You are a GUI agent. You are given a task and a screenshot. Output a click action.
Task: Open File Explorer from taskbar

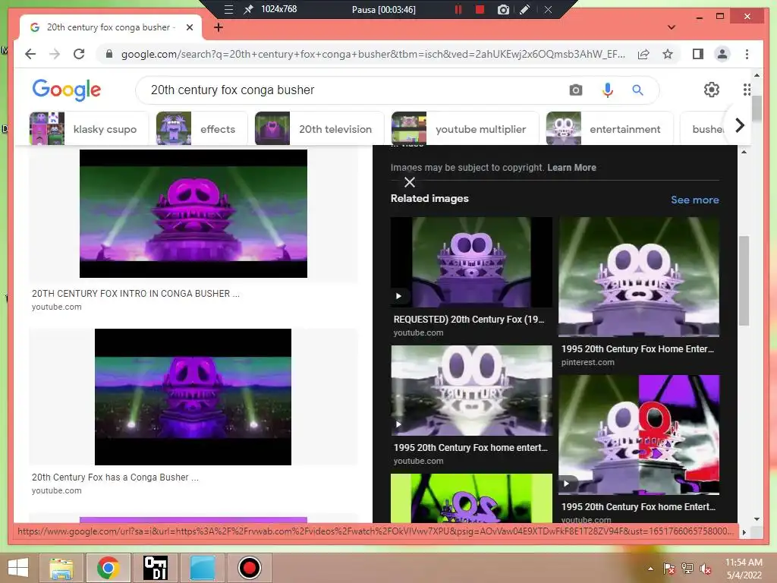(x=61, y=568)
